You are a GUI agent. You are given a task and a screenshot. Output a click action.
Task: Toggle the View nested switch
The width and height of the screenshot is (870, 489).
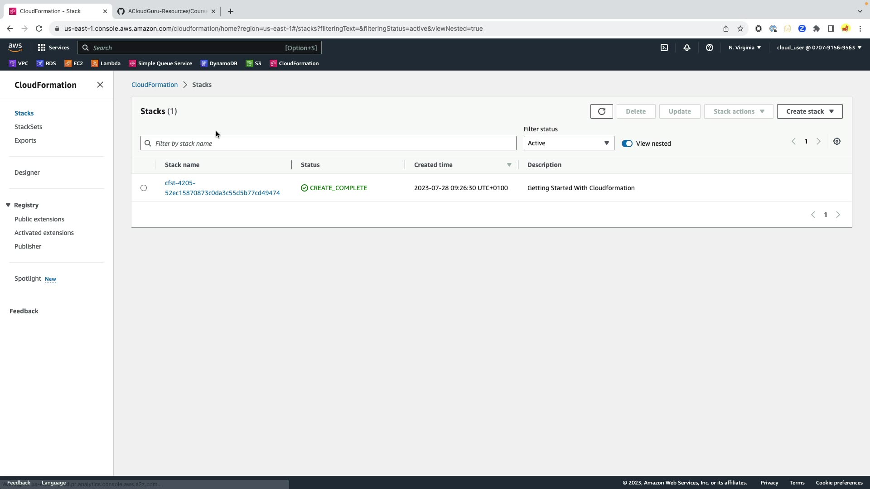[627, 144]
